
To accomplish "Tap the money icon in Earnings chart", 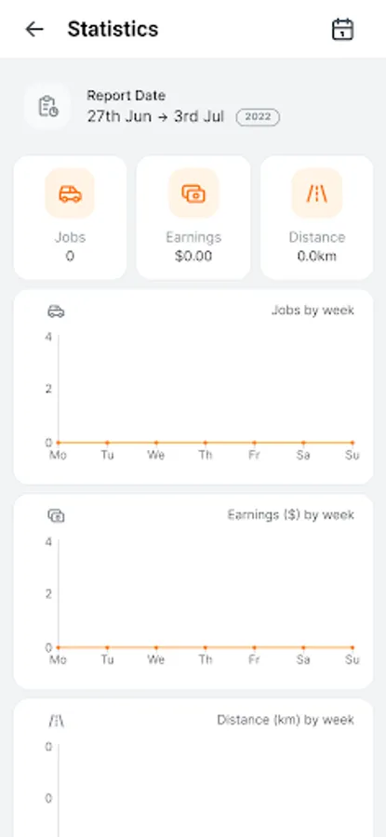I will coord(56,515).
